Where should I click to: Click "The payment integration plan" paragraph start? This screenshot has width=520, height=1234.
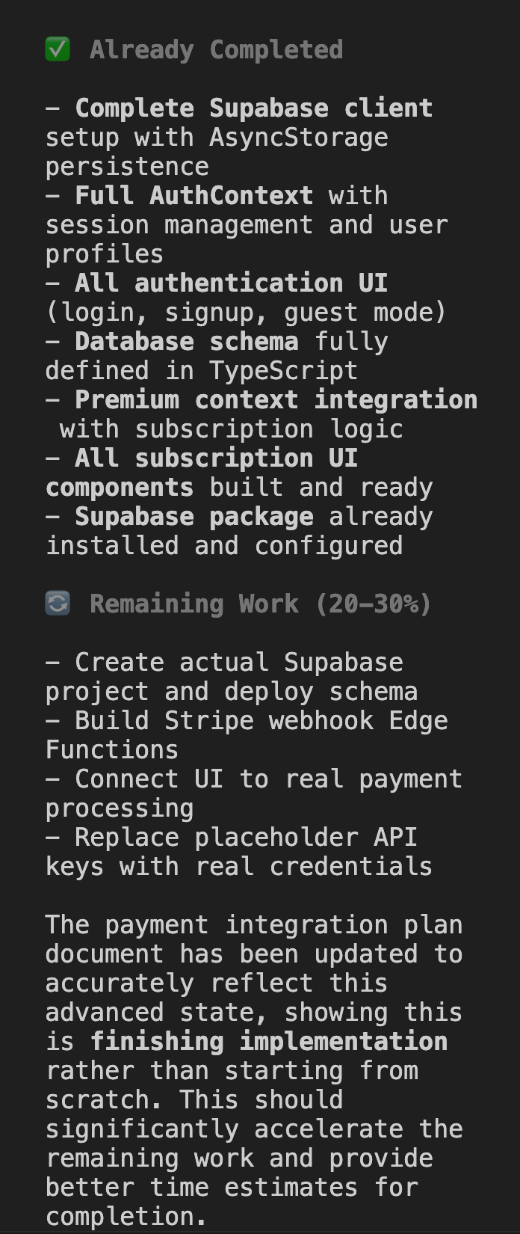pyautogui.click(x=253, y=925)
